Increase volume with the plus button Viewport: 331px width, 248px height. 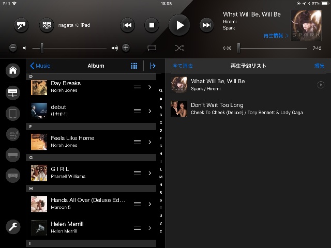126,48
